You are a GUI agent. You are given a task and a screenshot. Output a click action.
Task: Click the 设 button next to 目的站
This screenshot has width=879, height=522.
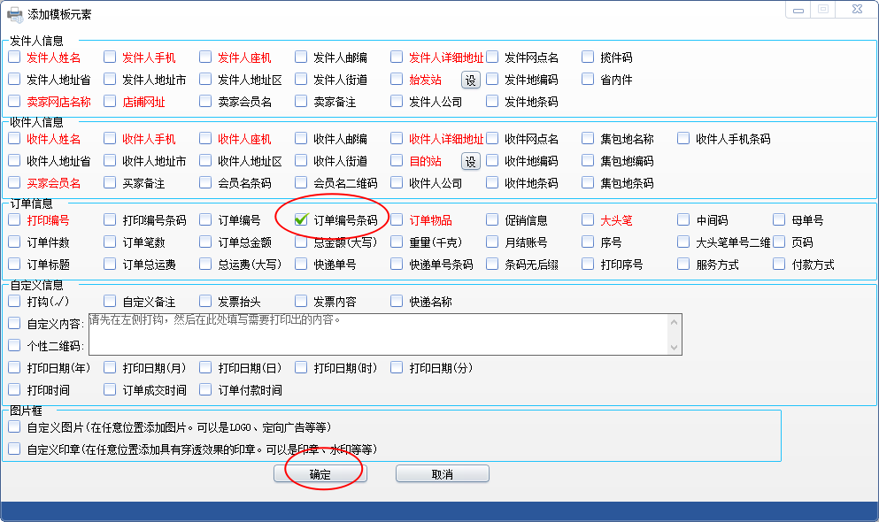point(470,162)
